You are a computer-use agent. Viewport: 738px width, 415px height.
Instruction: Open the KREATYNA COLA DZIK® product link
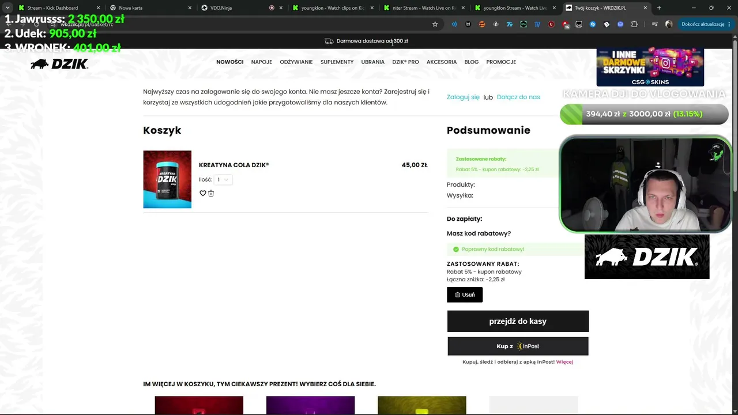234,165
